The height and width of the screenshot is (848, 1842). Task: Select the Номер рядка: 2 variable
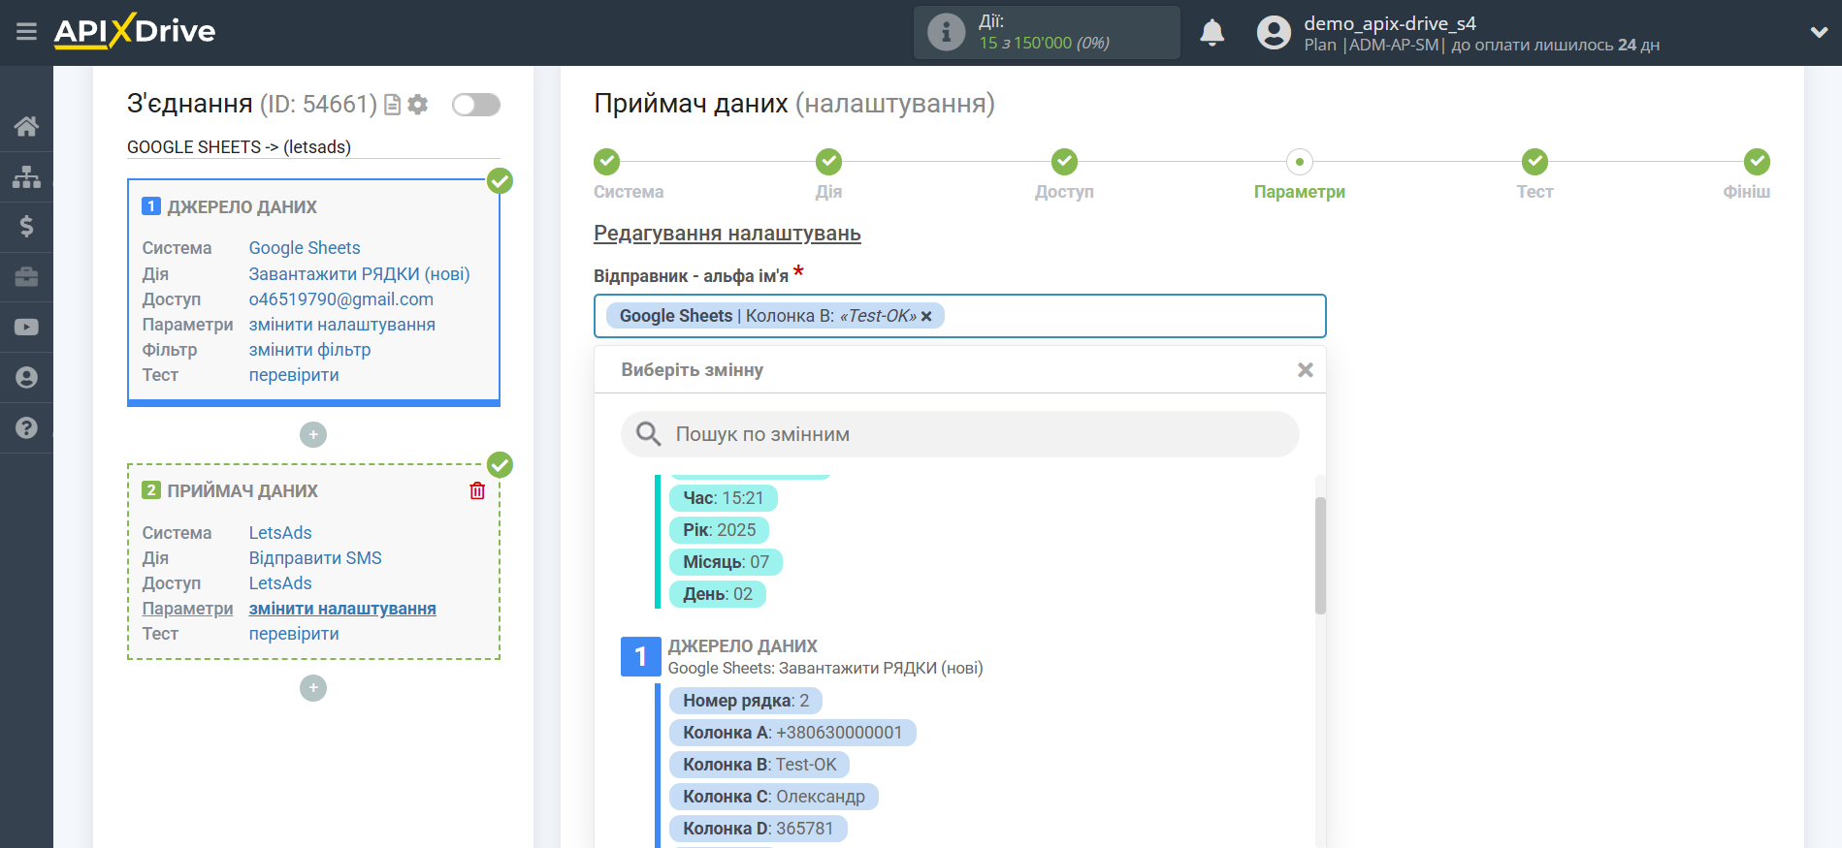coord(746,701)
